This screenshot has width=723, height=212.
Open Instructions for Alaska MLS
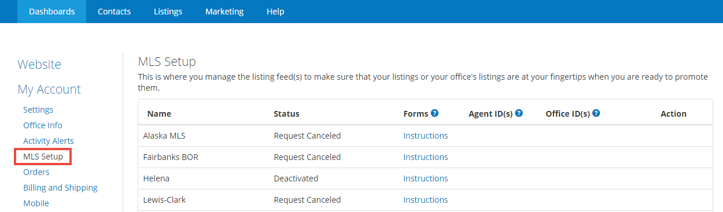(426, 136)
